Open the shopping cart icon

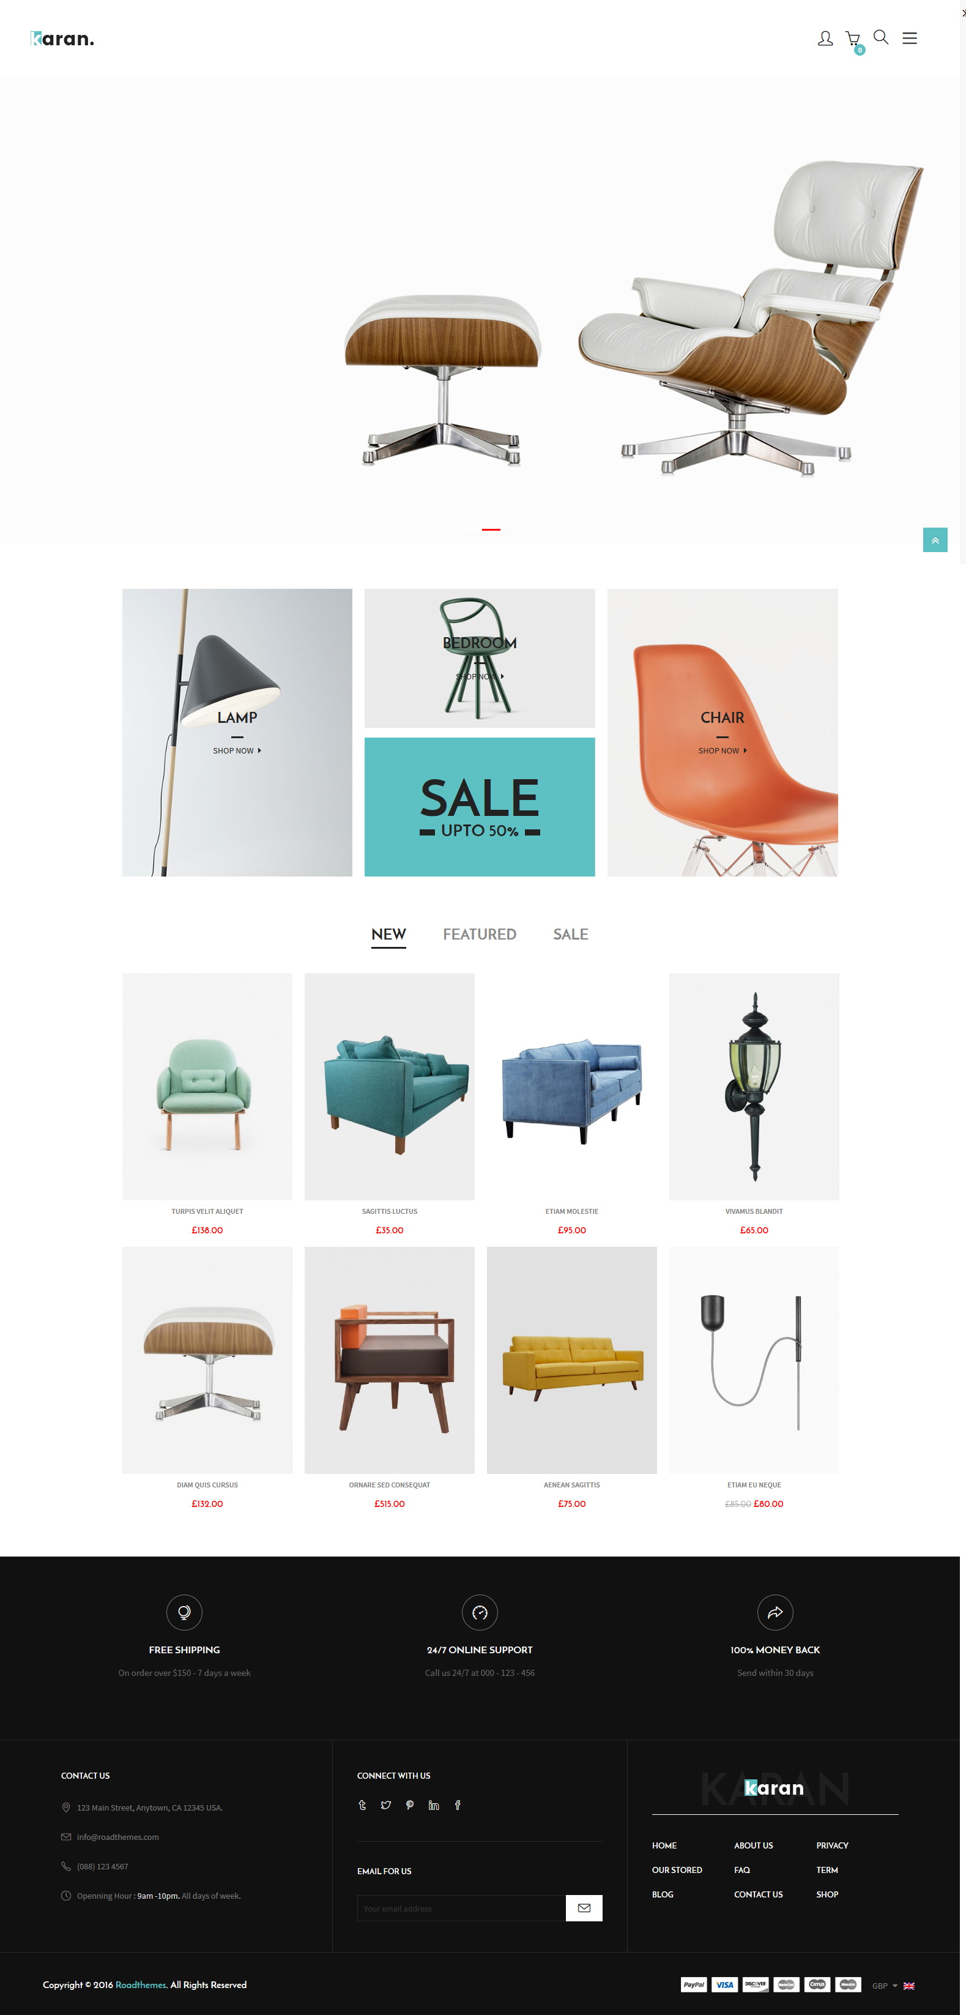853,39
